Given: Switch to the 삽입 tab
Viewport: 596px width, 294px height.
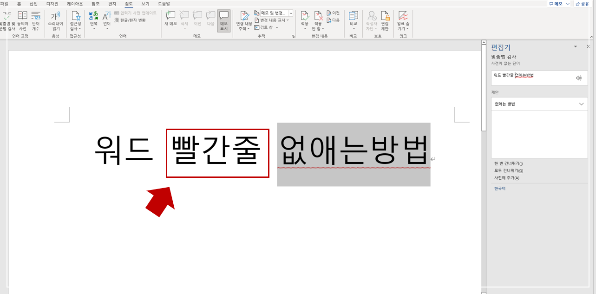Looking at the screenshot, I should [33, 4].
